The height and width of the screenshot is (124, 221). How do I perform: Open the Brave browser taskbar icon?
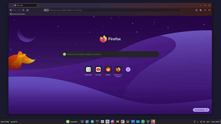point(148,122)
